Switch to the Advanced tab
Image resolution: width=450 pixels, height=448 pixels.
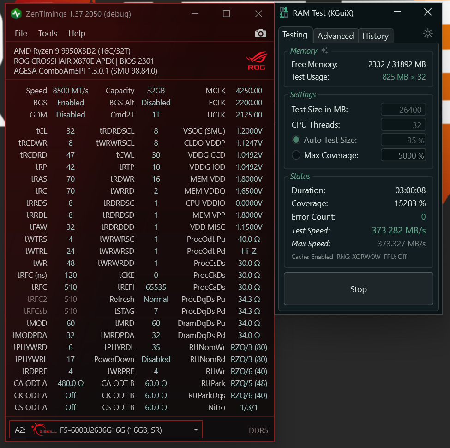(336, 36)
